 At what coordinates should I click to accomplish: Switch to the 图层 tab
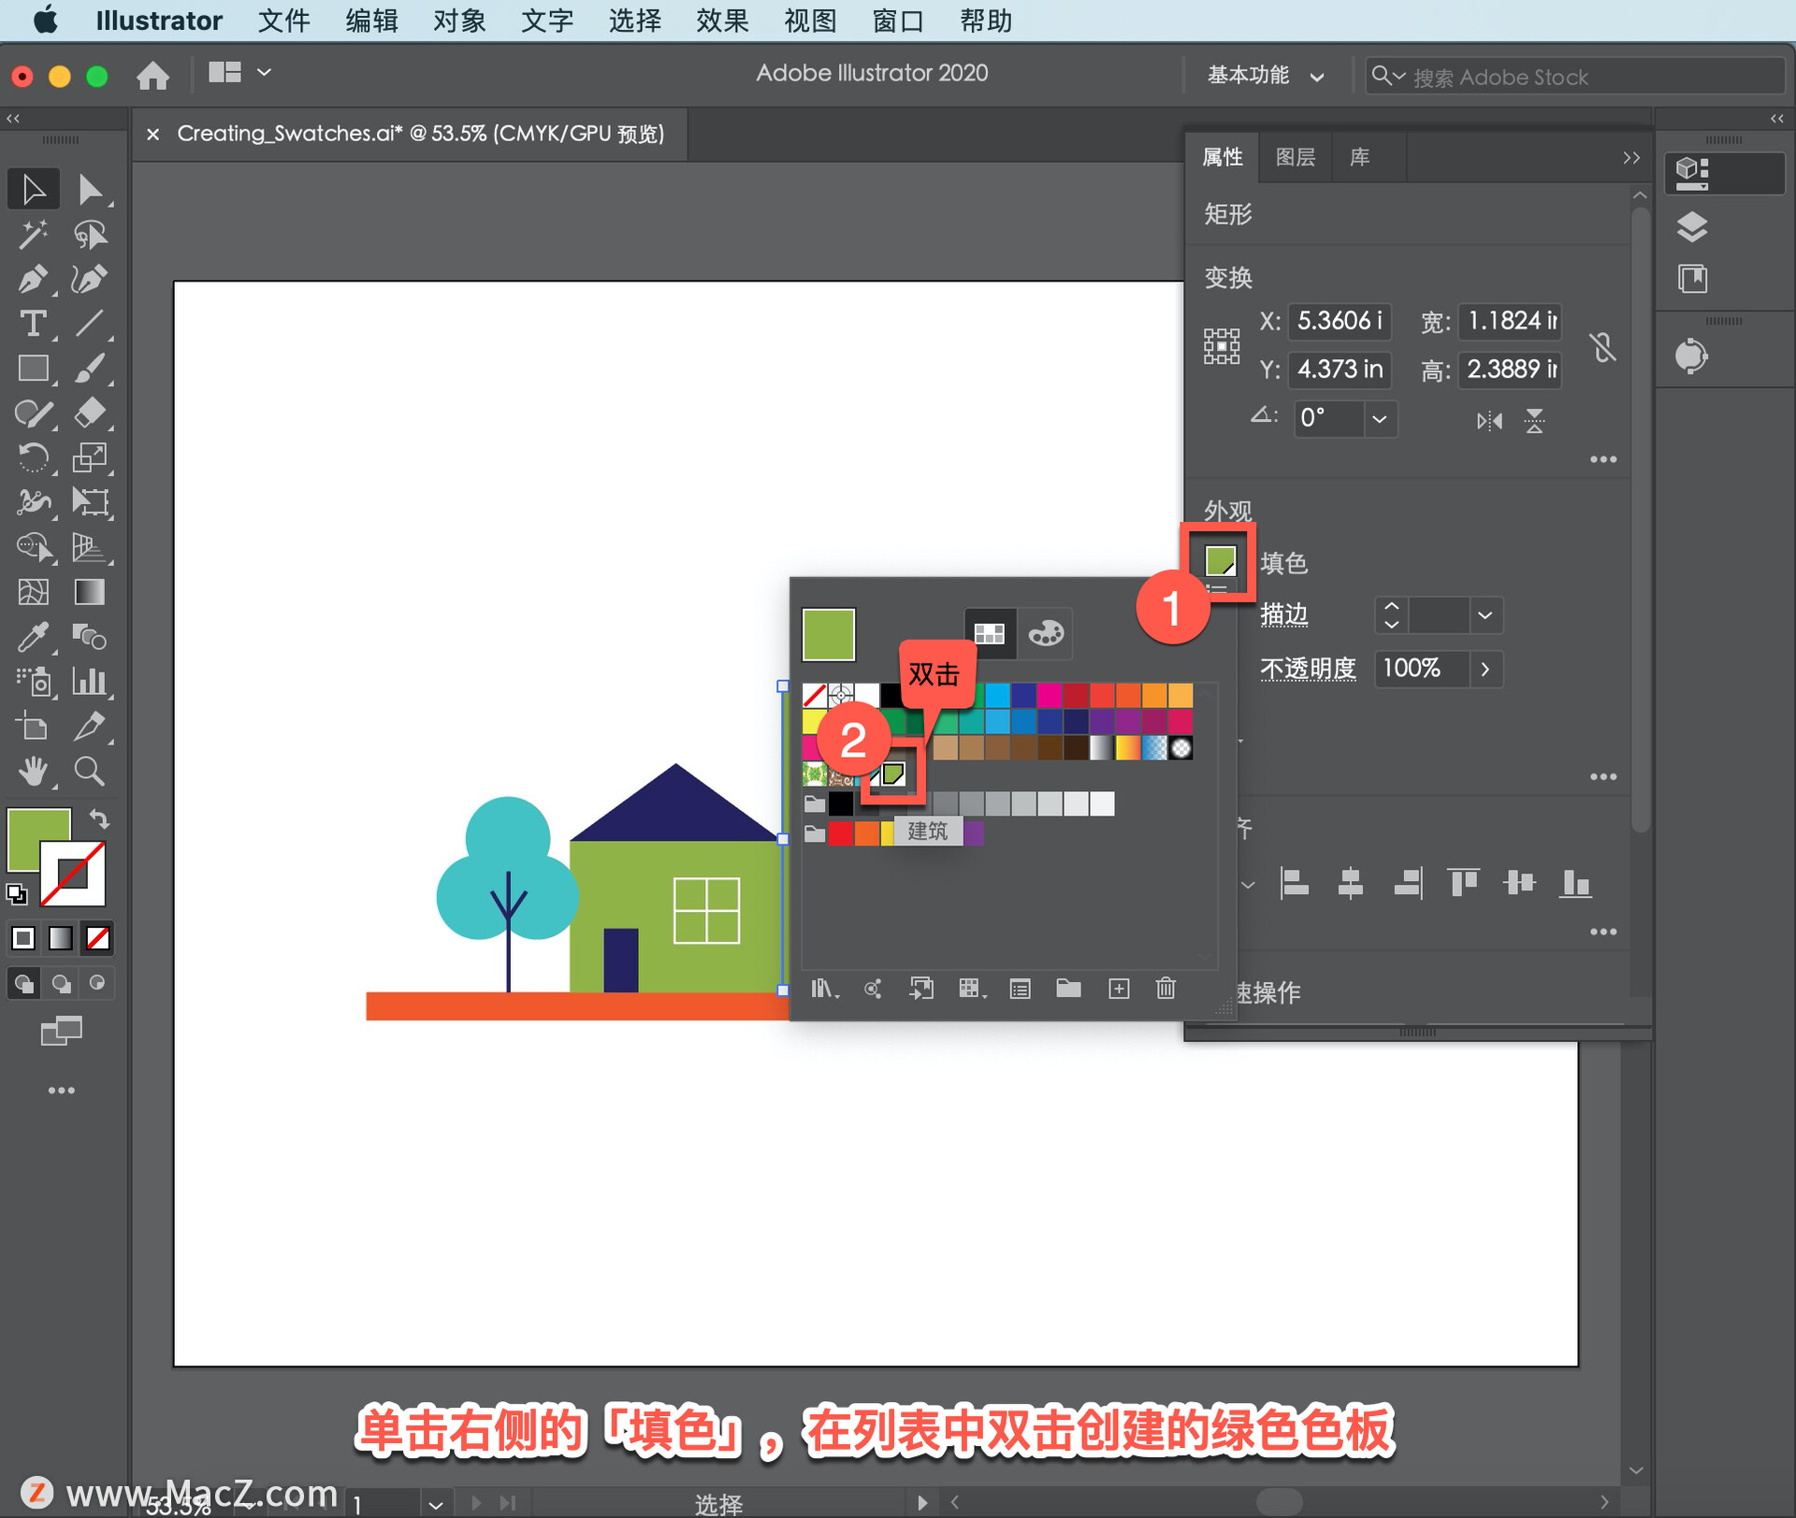(x=1296, y=157)
